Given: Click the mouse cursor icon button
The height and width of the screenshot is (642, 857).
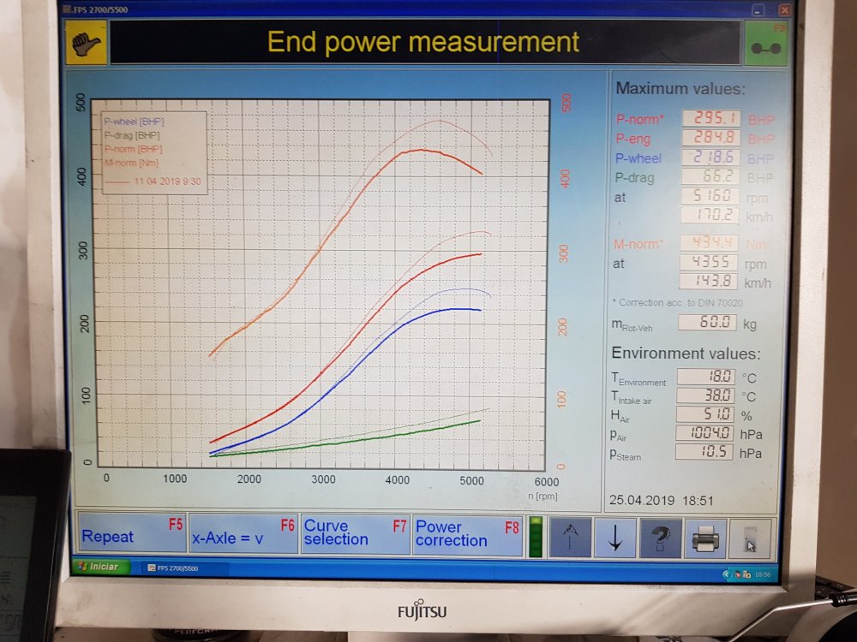Looking at the screenshot, I should [x=751, y=540].
